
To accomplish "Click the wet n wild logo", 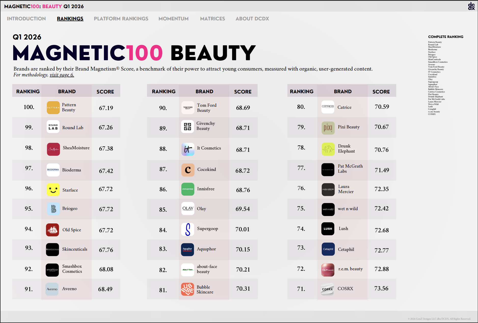I will pos(328,209).
